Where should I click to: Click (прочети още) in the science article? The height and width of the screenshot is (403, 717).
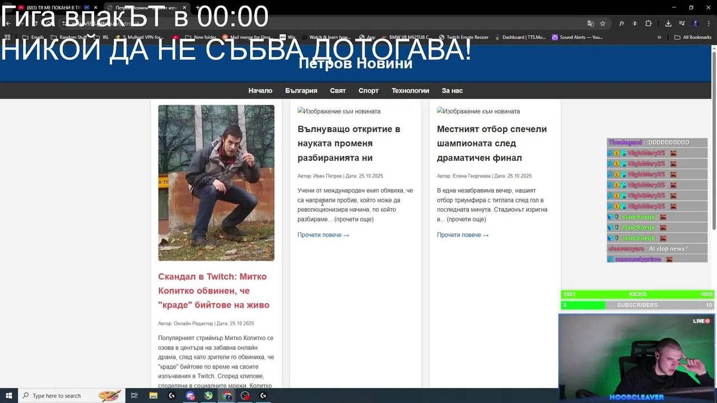[x=354, y=219]
